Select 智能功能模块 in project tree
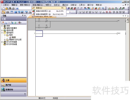Viewport: 130px width, 100px height. [x=12, y=28]
